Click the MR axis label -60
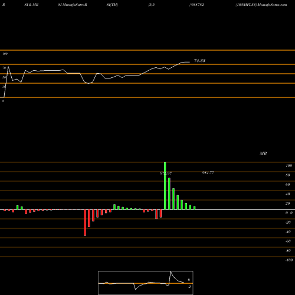 [288, 241]
